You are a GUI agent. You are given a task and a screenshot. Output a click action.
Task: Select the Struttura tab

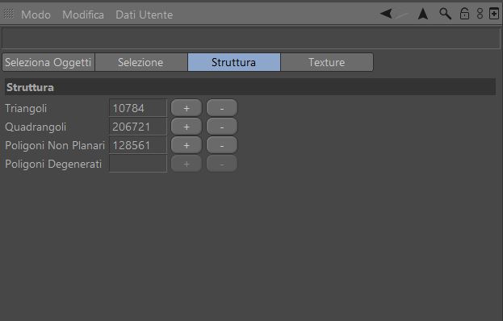click(234, 62)
